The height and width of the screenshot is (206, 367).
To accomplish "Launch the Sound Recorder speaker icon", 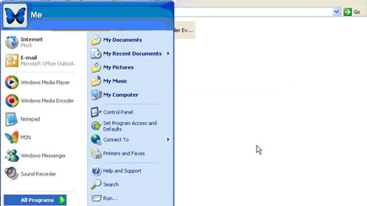I will tap(11, 173).
